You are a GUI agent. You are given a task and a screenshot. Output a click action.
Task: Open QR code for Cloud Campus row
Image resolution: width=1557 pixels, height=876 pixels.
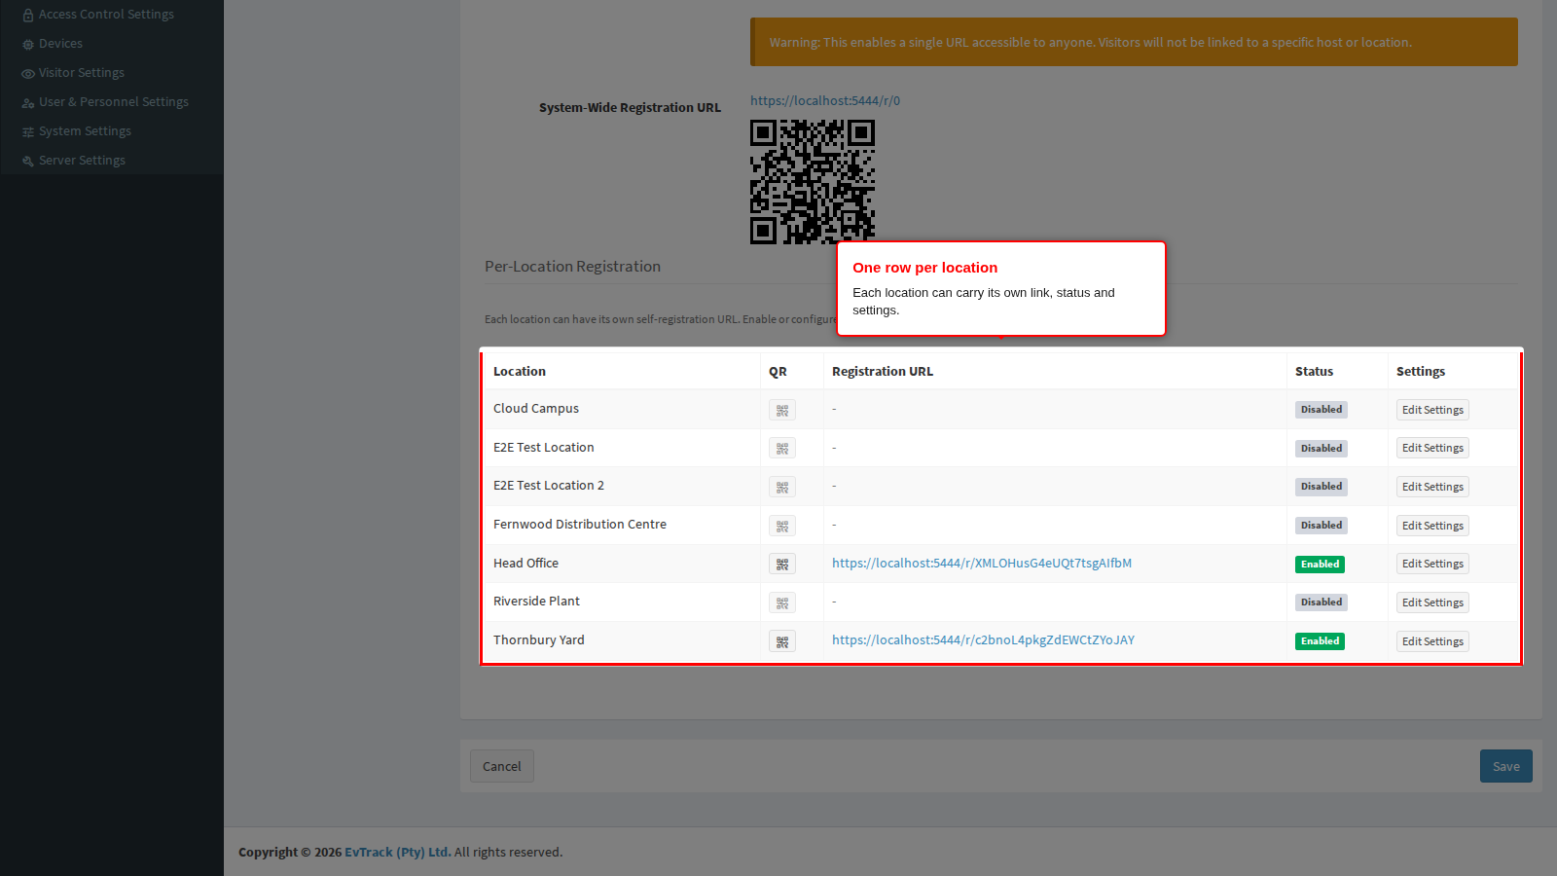click(x=782, y=410)
